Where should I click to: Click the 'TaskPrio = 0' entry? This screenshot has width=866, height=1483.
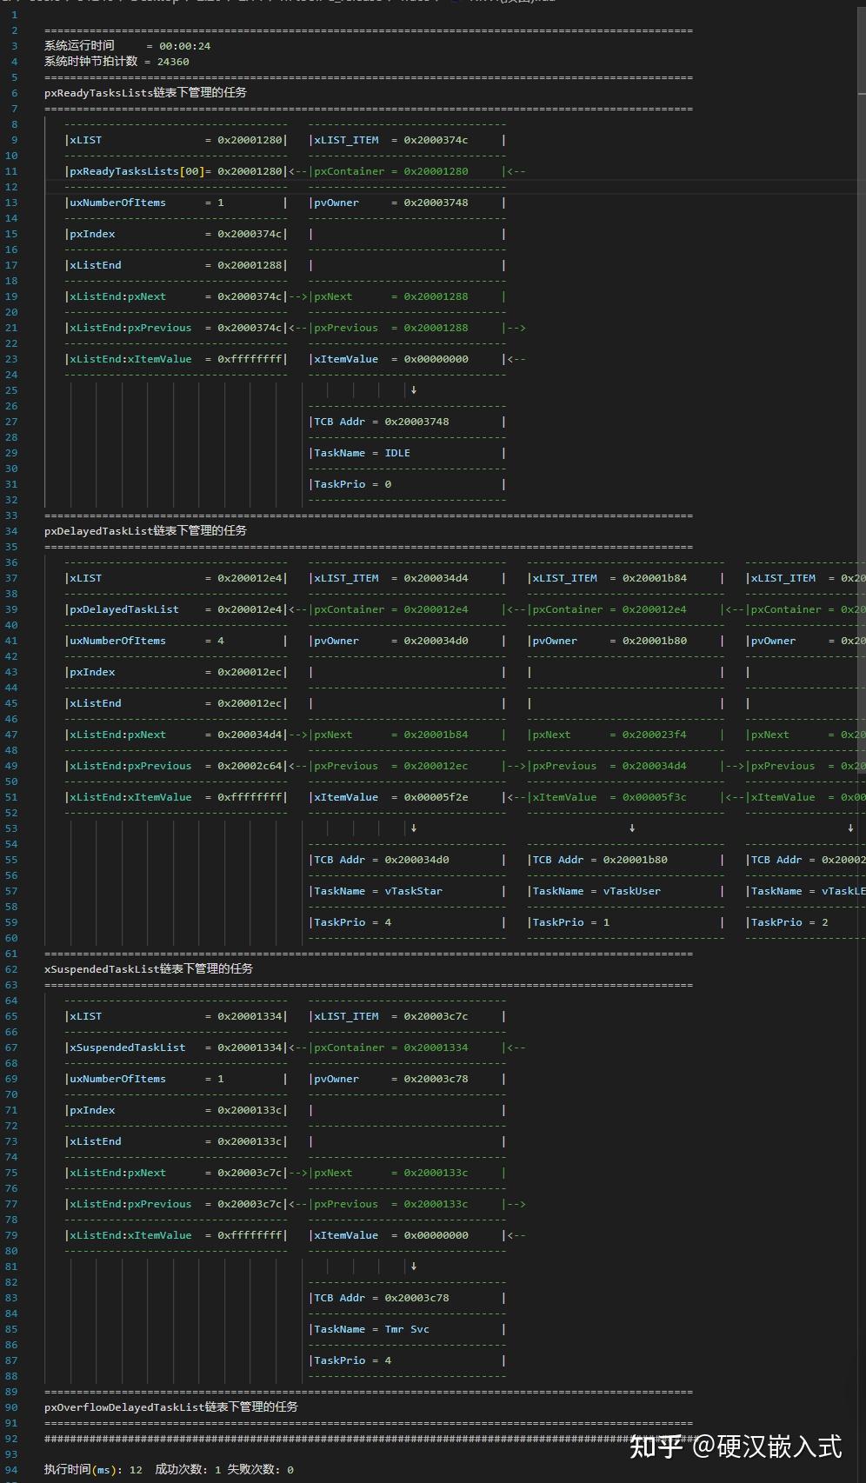(x=353, y=484)
